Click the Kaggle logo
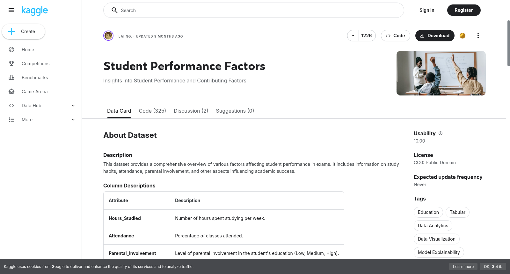Image resolution: width=510 pixels, height=274 pixels. tap(34, 11)
